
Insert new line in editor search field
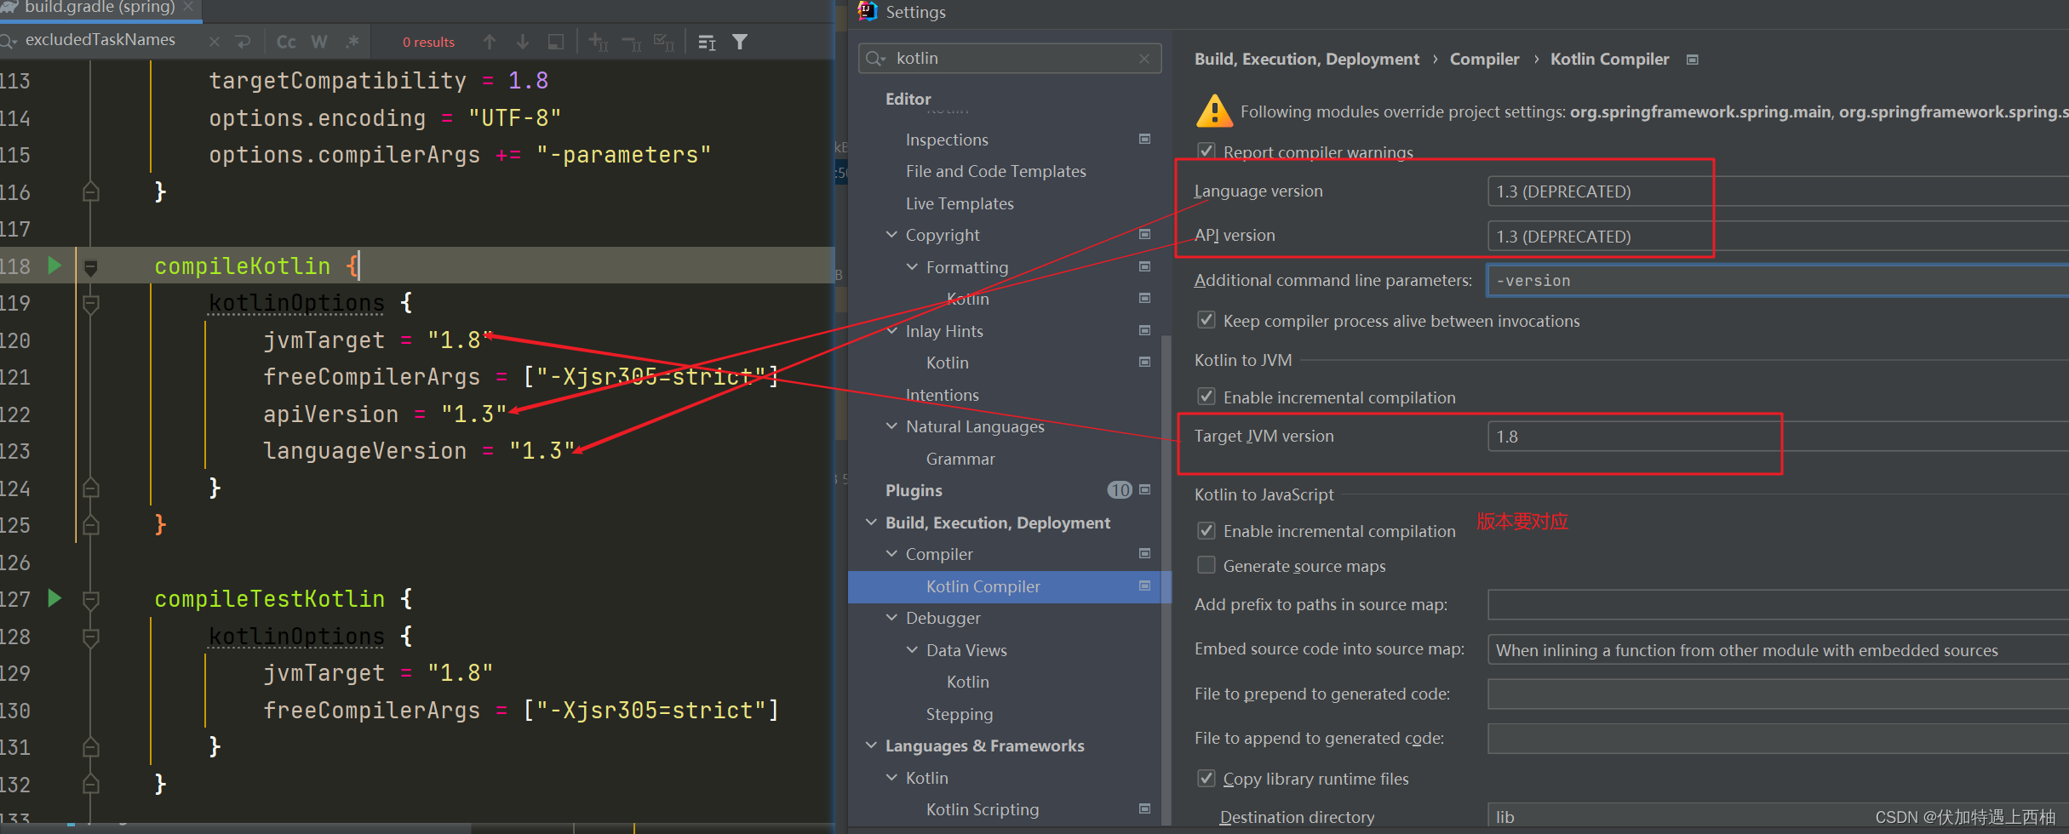pos(244,42)
